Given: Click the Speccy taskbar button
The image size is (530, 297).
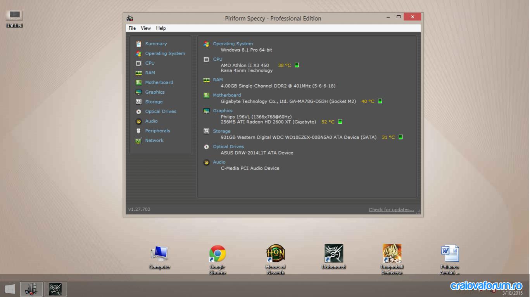Looking at the screenshot, I should pyautogui.click(x=31, y=289).
